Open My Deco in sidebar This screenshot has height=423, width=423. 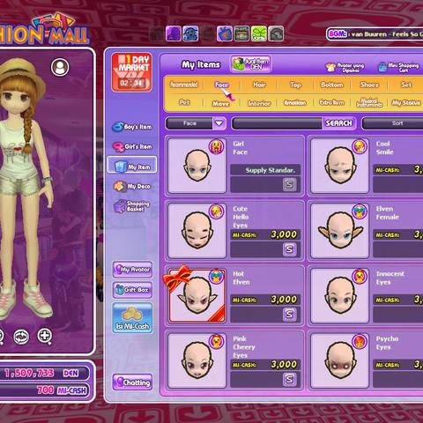coord(132,186)
